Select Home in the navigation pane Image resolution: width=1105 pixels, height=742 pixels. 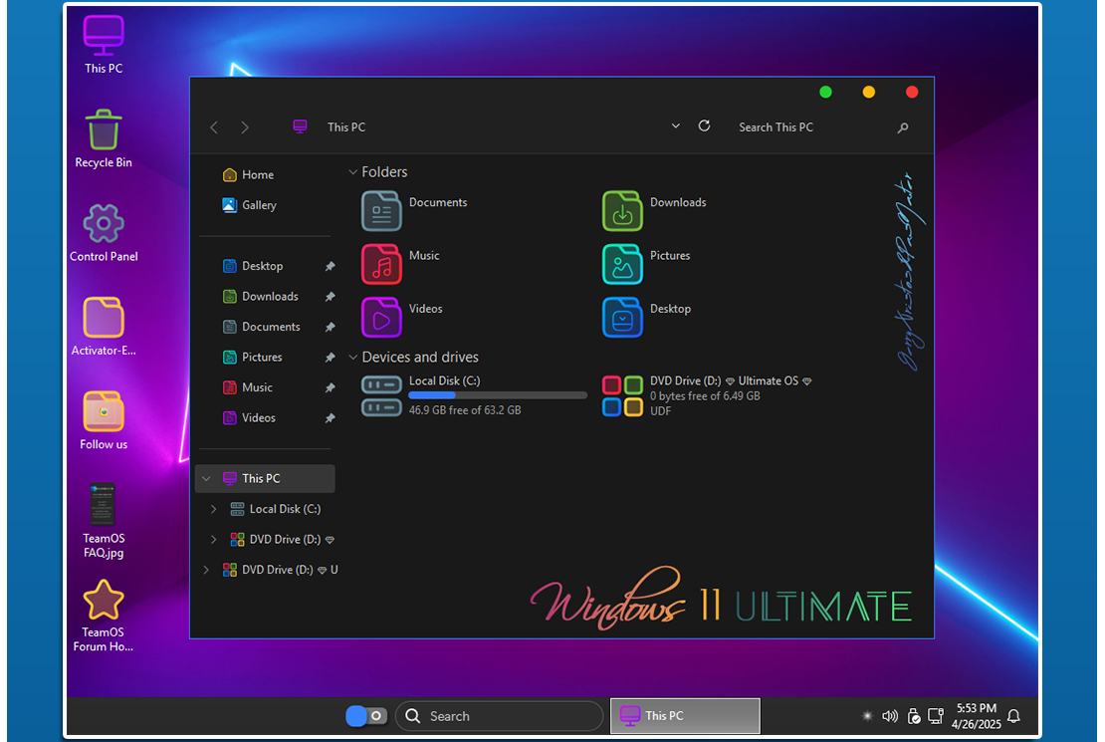tap(257, 175)
